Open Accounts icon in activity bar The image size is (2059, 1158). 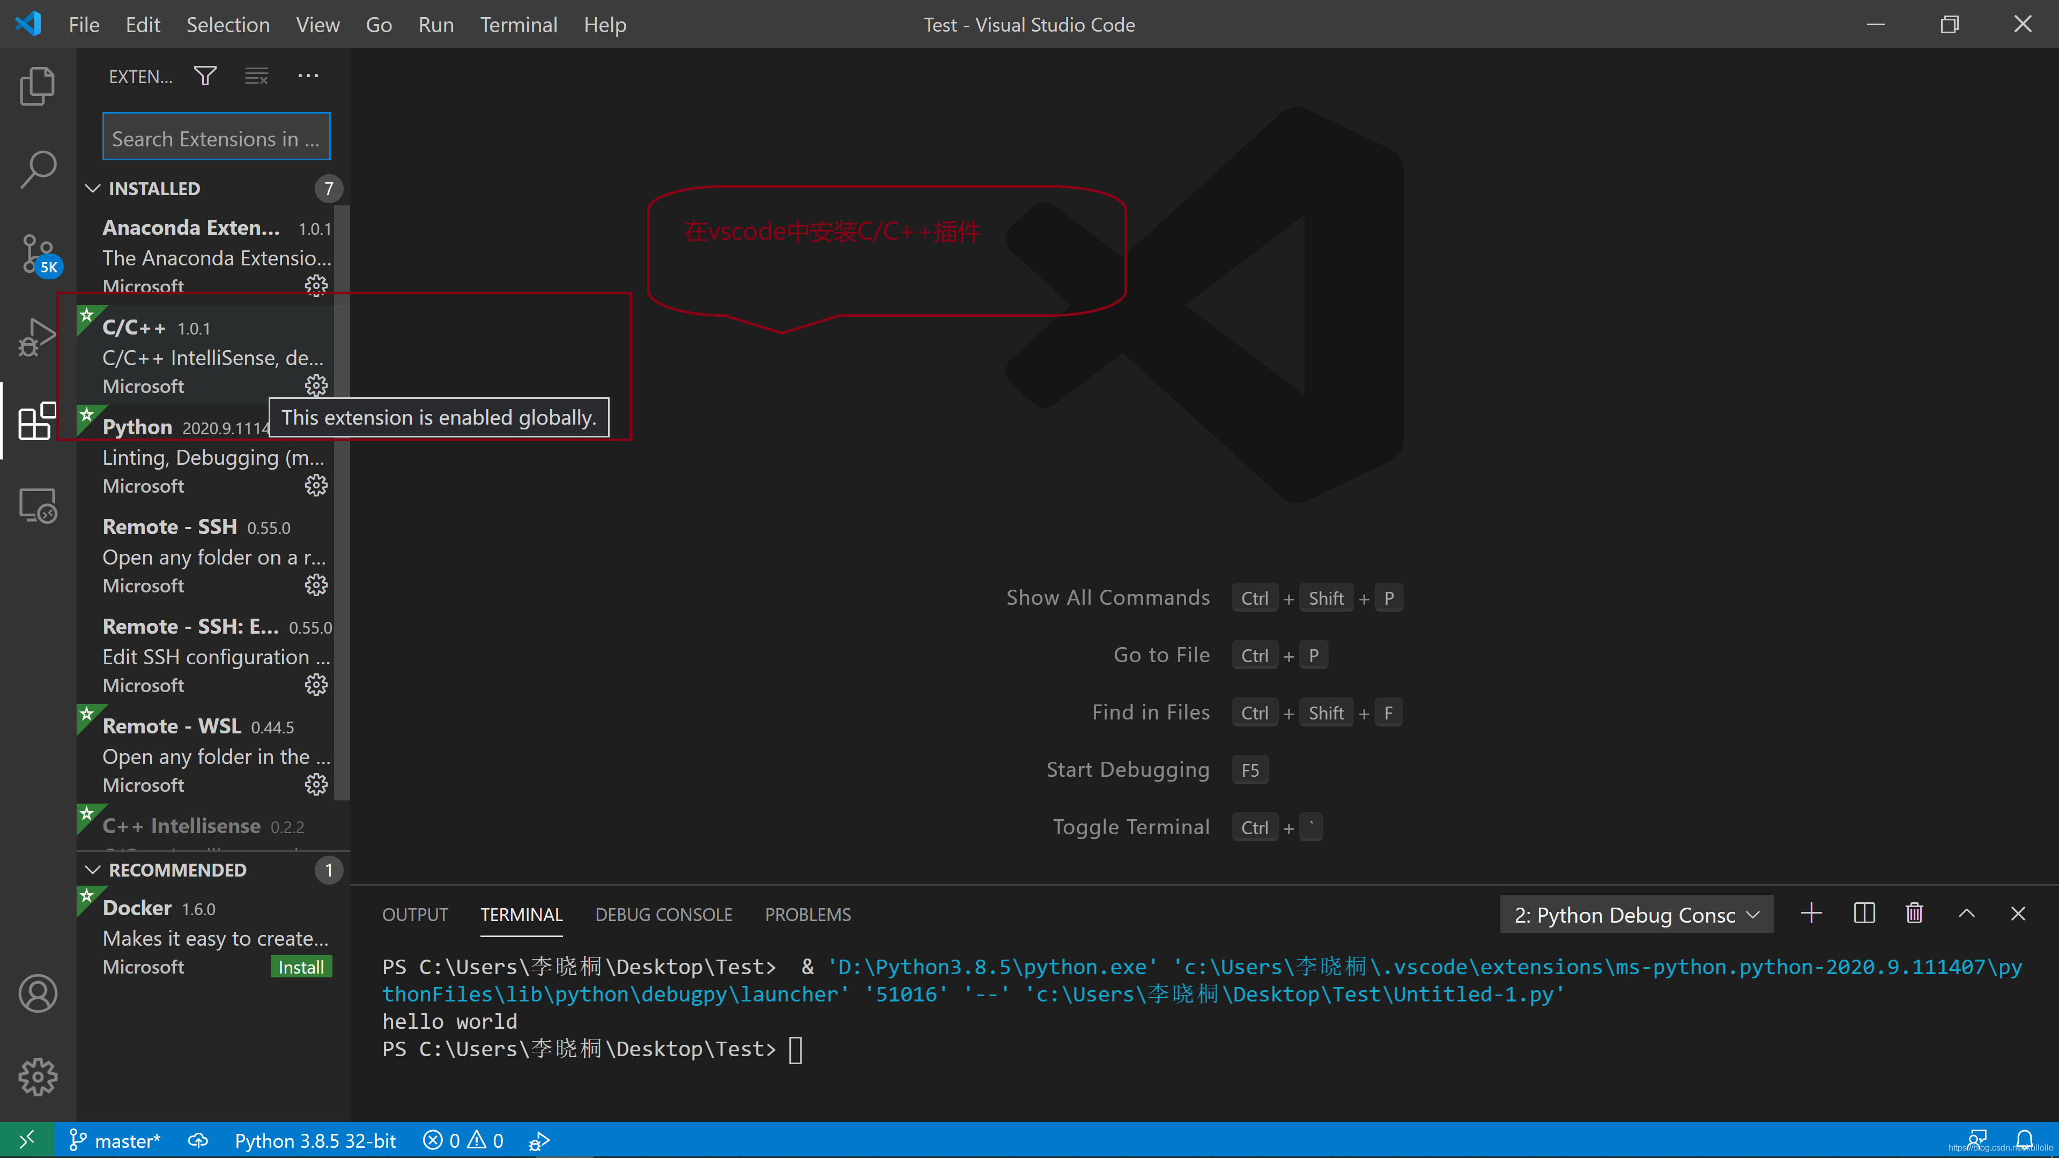tap(38, 993)
